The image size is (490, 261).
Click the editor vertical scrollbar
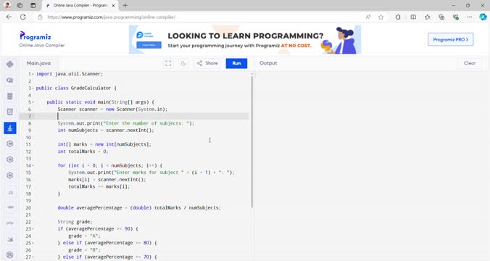coord(252,141)
